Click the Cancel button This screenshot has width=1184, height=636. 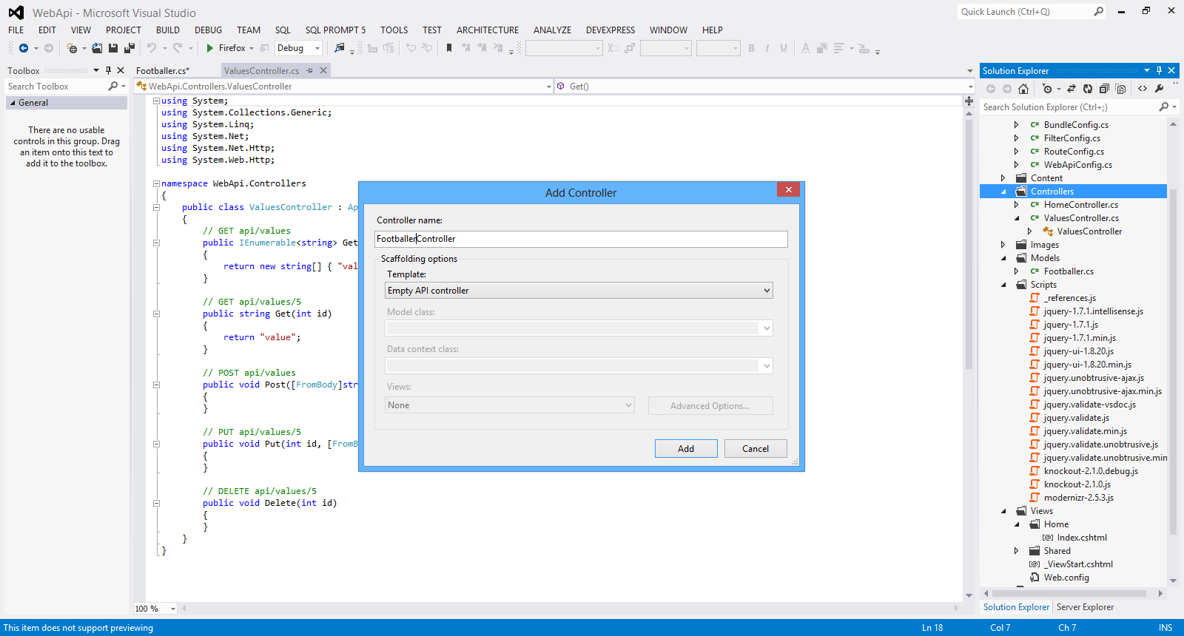tap(756, 449)
